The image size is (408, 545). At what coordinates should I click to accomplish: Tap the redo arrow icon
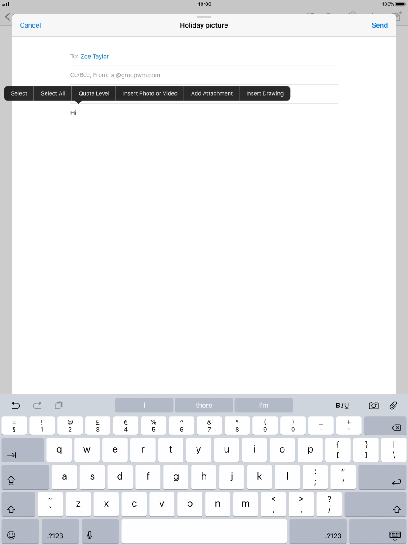click(37, 405)
